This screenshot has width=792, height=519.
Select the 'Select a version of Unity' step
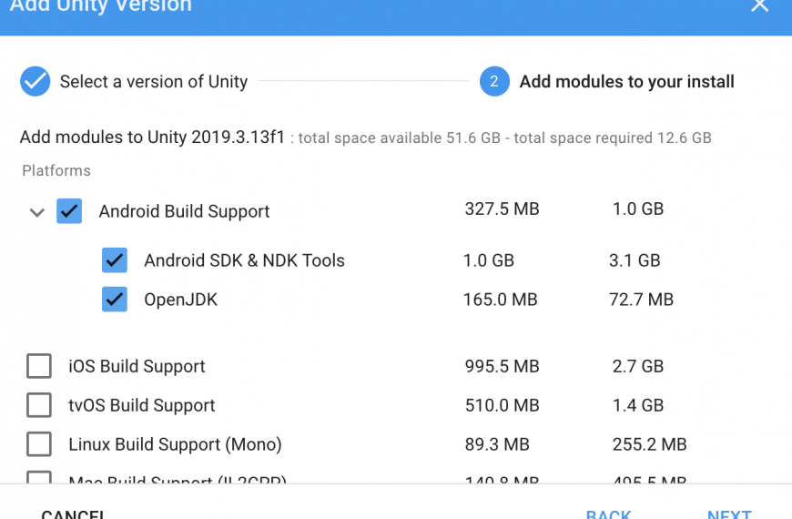[x=154, y=81]
